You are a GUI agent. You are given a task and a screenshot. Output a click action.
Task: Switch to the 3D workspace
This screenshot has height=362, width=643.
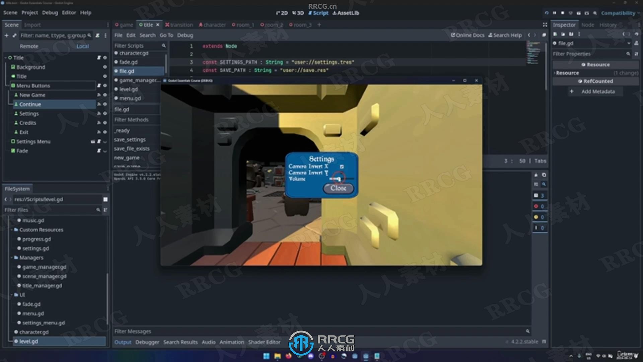(298, 13)
